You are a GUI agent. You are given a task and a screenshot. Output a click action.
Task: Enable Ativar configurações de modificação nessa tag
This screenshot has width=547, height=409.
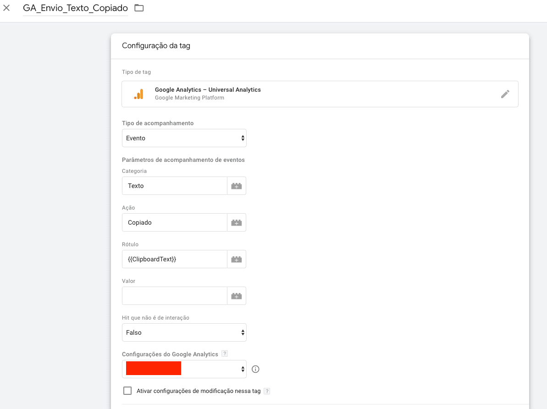(127, 391)
